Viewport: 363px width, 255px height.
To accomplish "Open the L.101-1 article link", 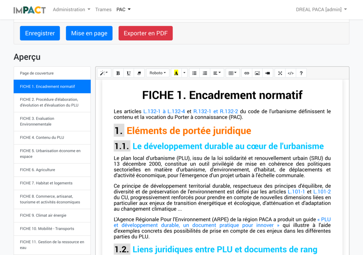I will [296, 192].
